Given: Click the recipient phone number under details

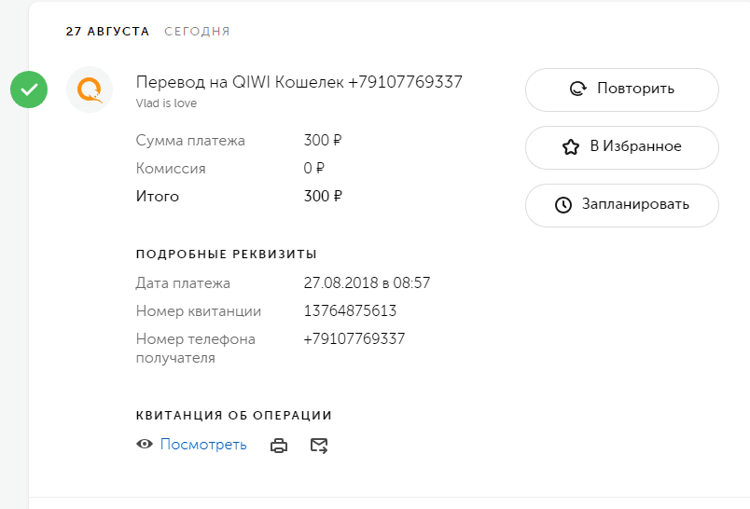Looking at the screenshot, I should [x=354, y=338].
